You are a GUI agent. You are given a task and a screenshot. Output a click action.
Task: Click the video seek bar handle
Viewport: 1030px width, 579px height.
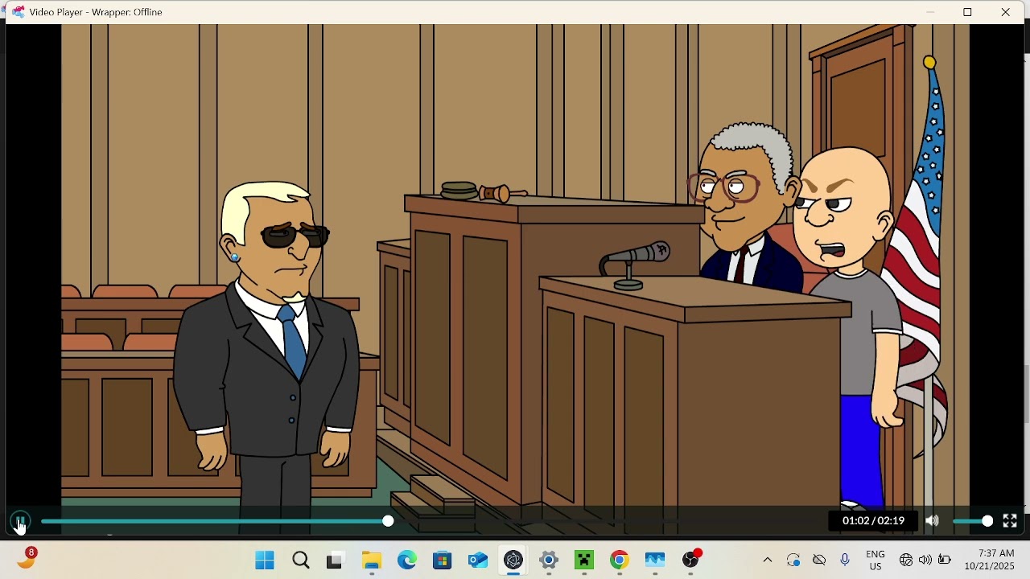pos(388,521)
